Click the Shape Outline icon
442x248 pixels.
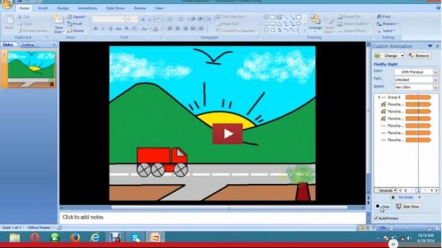point(340,24)
